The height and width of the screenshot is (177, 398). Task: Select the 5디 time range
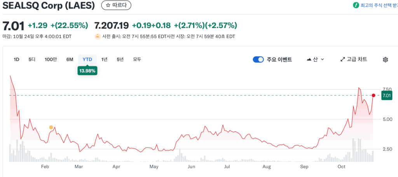(32, 60)
